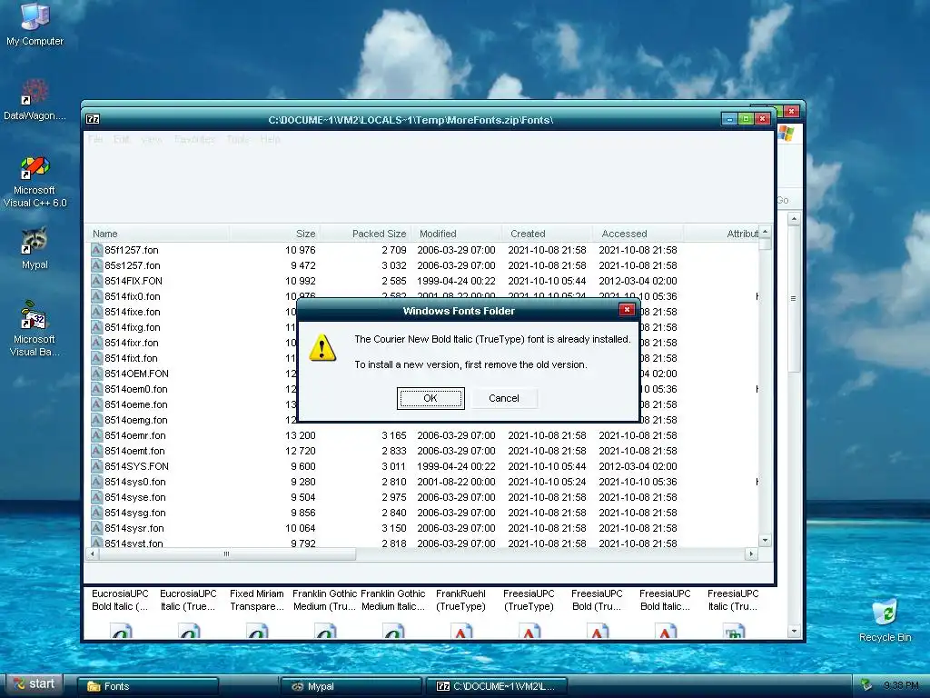Select the 8514oemr.fon file icon
The height and width of the screenshot is (698, 930).
pyautogui.click(x=96, y=435)
